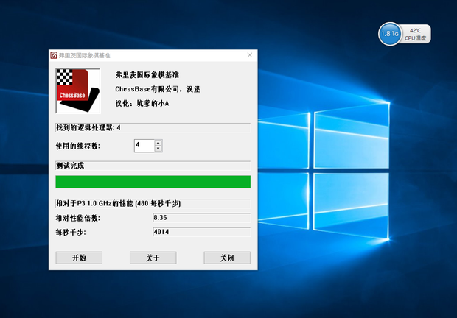Screen dimensions: 457x318
Task: Open the 关于 about dialog
Action: [x=153, y=258]
